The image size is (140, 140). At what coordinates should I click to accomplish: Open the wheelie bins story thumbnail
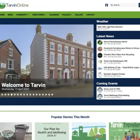(16, 131)
